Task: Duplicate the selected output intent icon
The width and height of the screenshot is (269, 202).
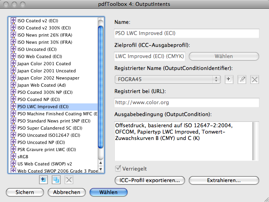Action: pos(56,180)
